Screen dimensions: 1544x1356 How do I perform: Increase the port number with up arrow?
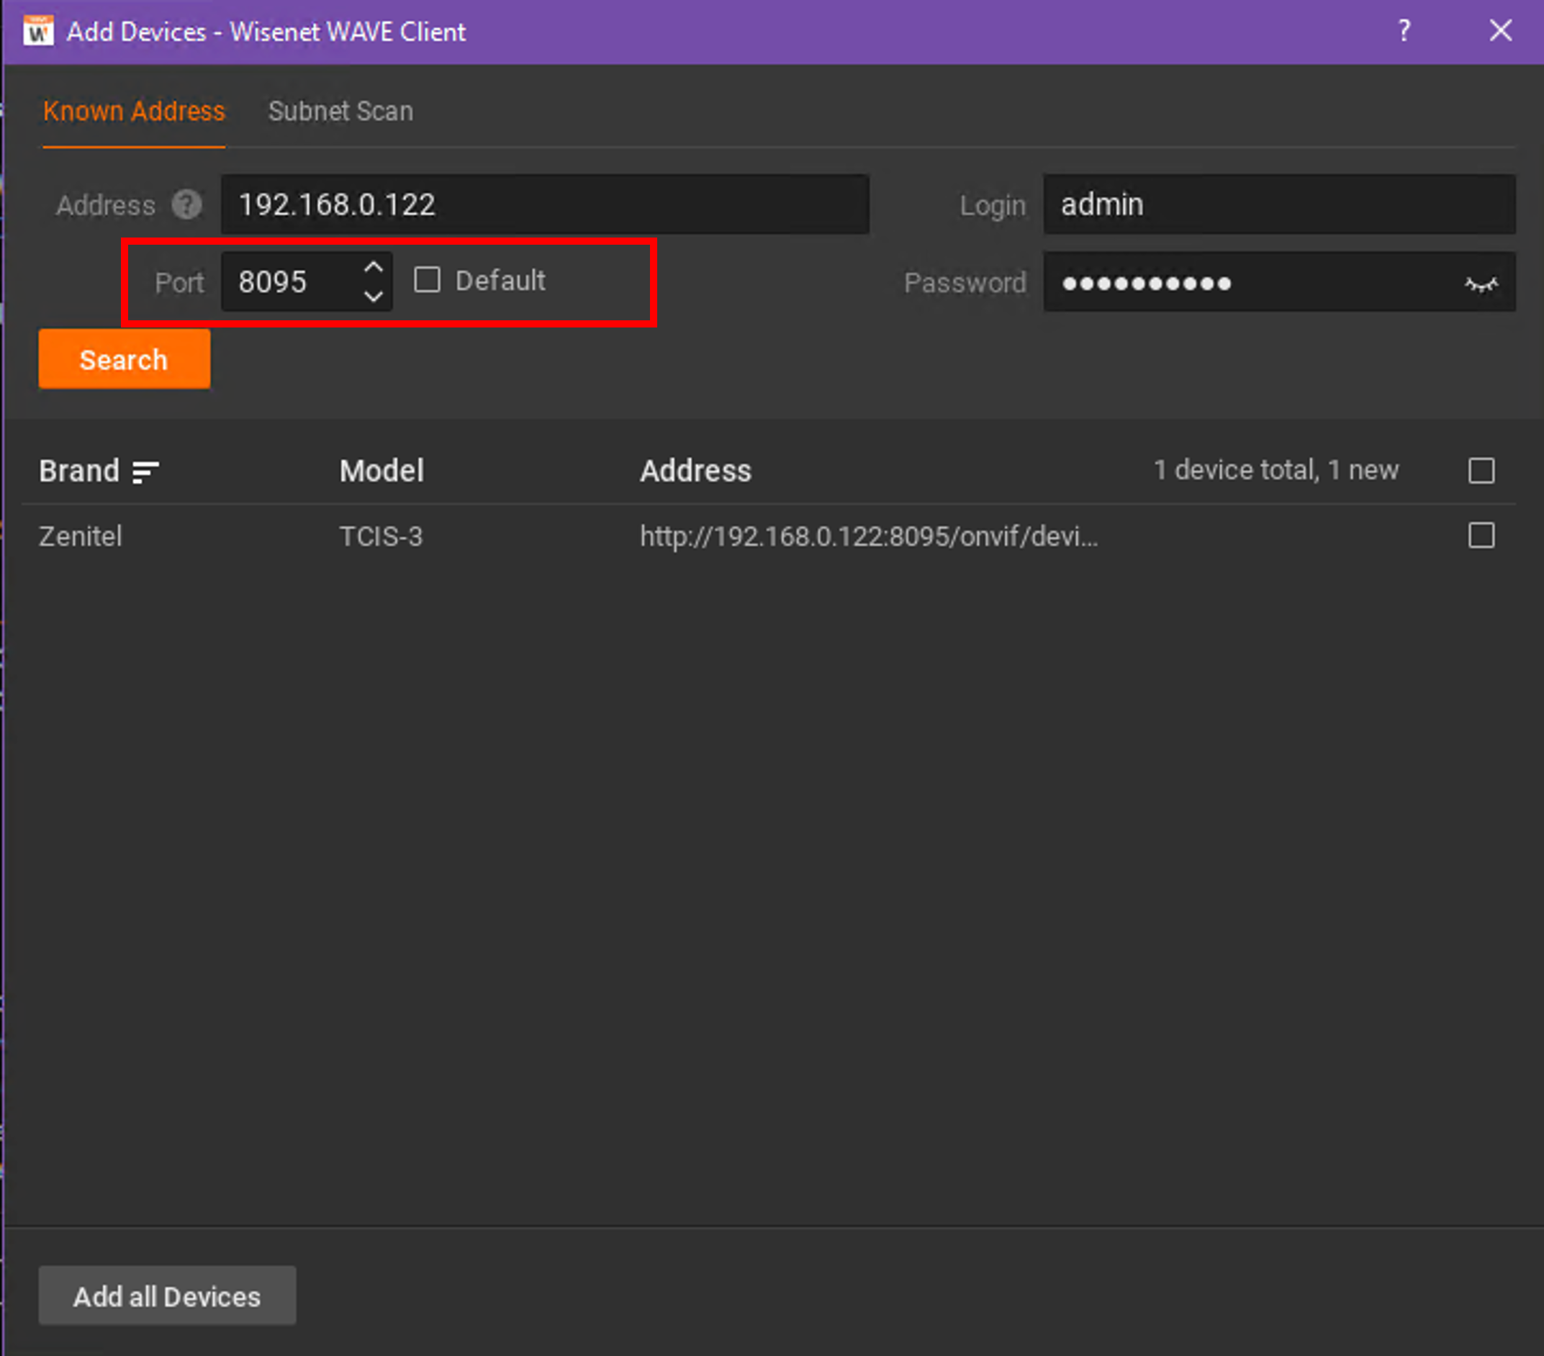373,268
